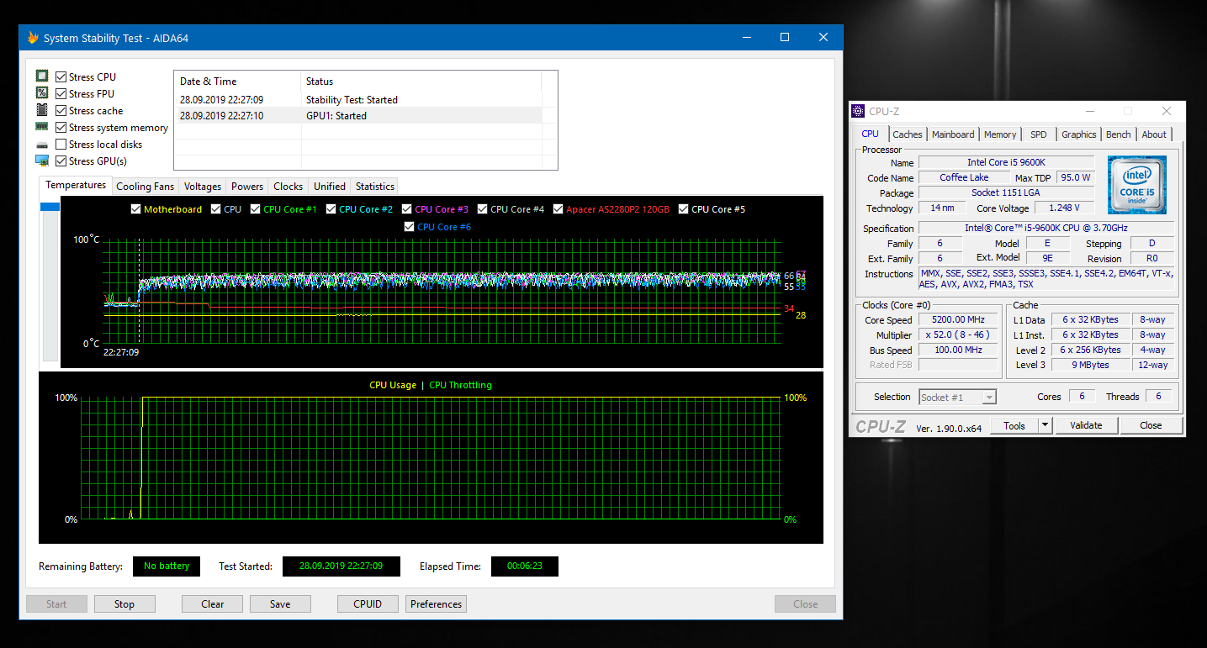Uncheck the CPU Core #5 legend checkbox
The height and width of the screenshot is (648, 1207).
684,209
